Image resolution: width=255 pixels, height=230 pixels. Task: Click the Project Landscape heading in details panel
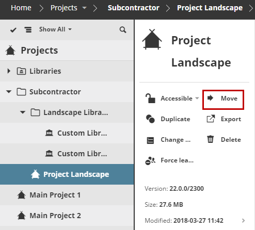click(201, 52)
